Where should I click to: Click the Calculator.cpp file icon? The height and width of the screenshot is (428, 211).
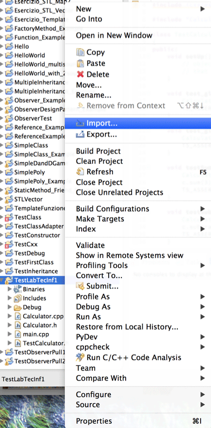pyautogui.click(x=17, y=316)
